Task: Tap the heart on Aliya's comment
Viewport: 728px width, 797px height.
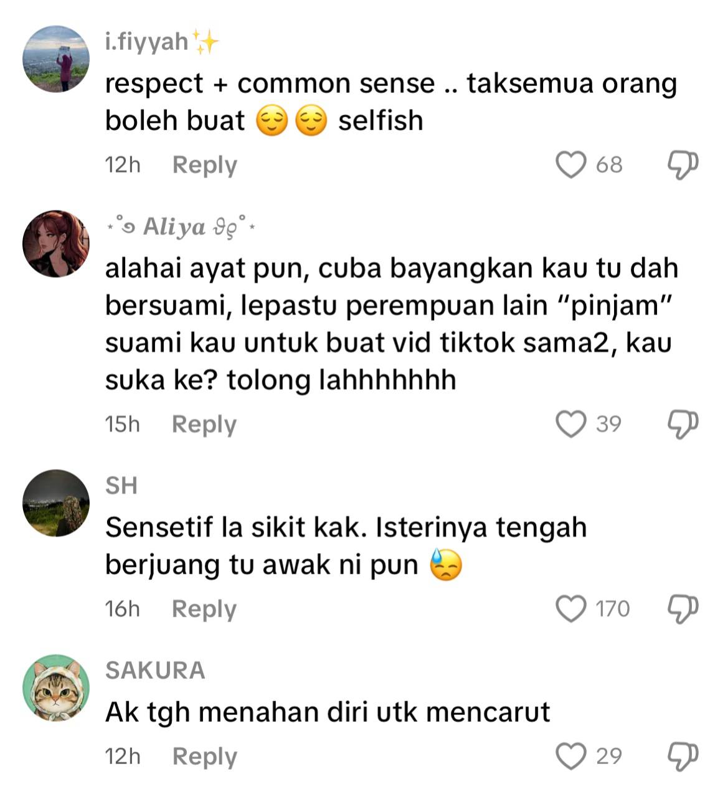Action: coord(570,424)
